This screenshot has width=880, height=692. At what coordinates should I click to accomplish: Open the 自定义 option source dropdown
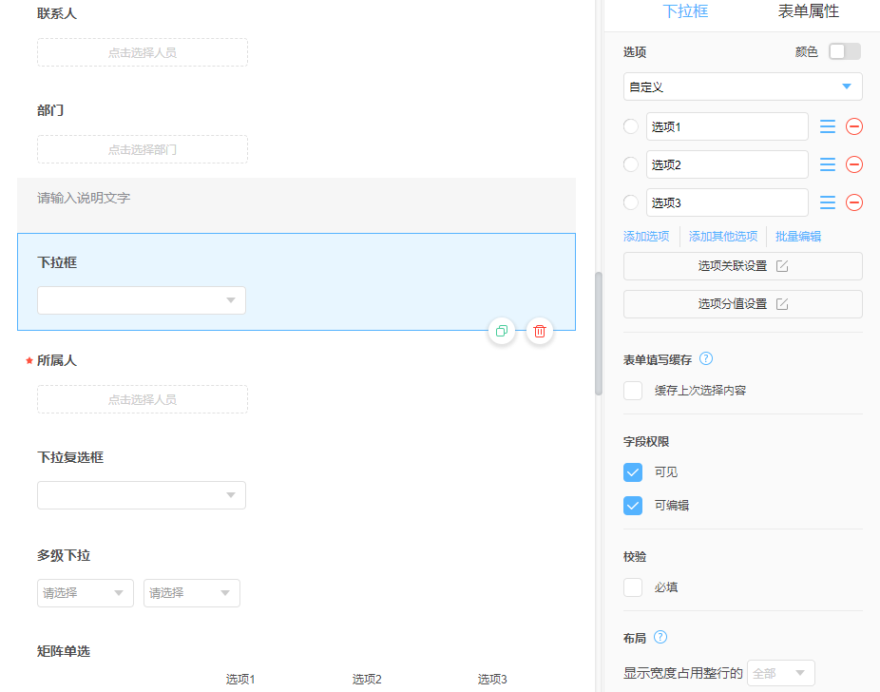742,86
